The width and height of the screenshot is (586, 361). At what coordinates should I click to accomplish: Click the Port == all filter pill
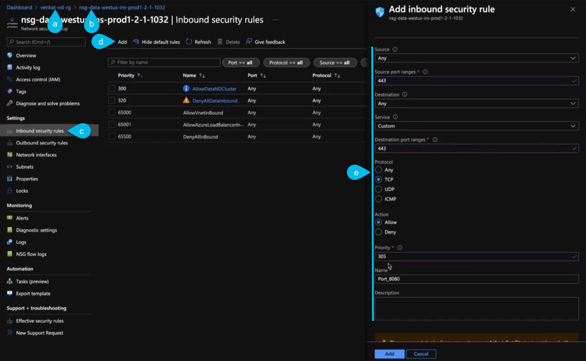[240, 63]
